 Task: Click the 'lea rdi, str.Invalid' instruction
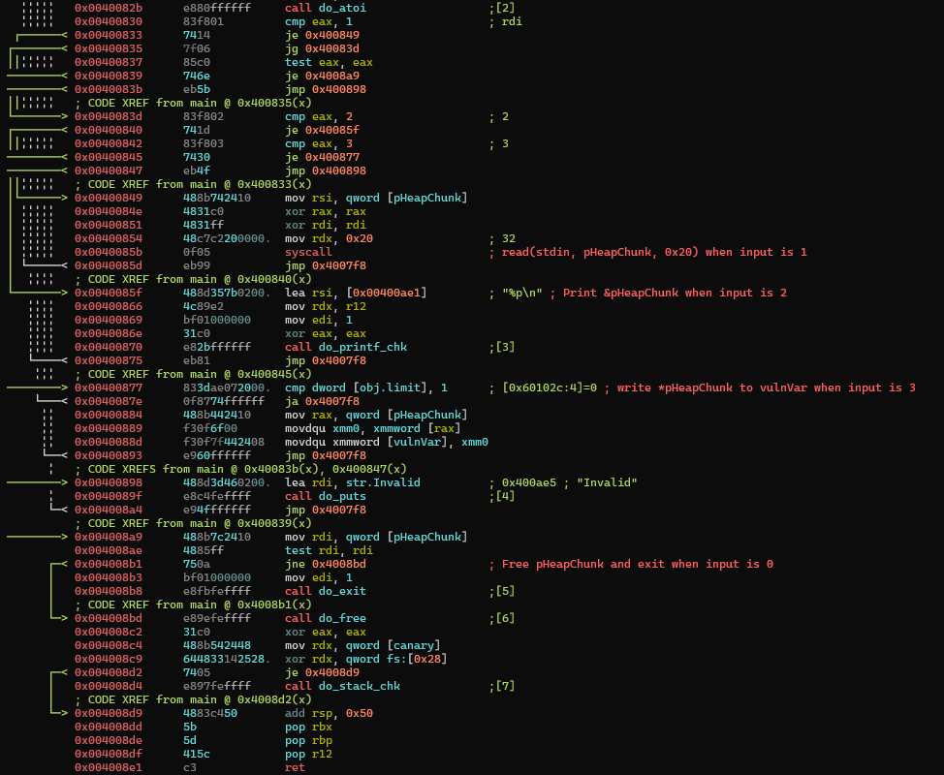point(352,482)
